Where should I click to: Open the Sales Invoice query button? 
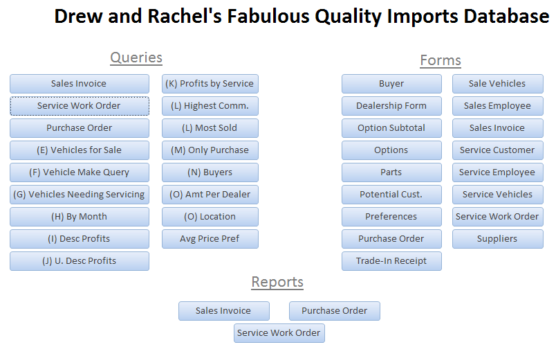79,84
